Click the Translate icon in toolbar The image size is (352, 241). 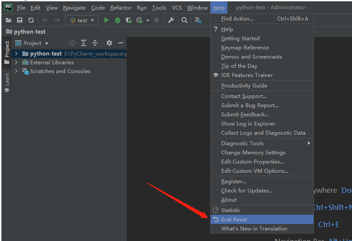198,20
